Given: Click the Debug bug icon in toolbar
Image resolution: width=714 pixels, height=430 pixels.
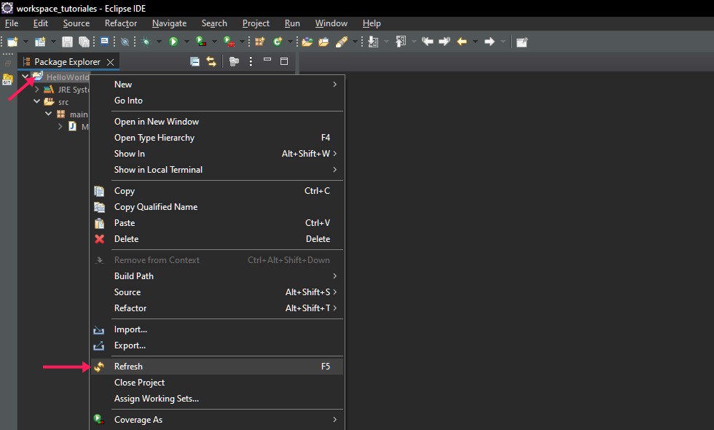Looking at the screenshot, I should coord(146,42).
